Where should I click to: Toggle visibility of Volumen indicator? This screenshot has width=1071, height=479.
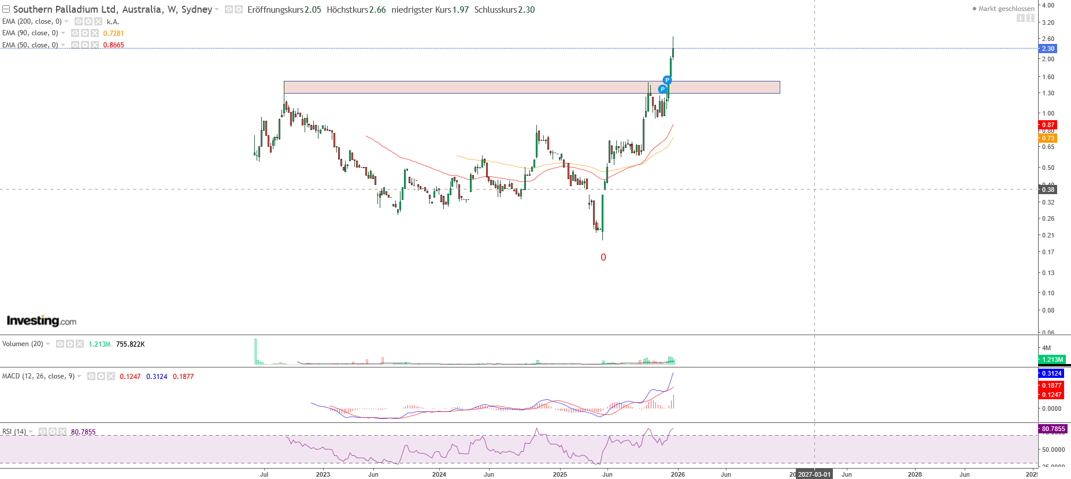60,344
